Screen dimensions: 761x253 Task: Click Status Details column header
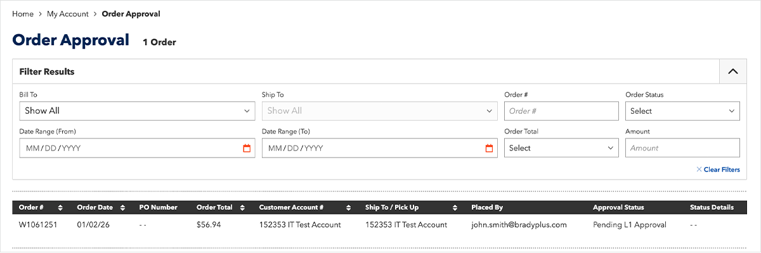tap(712, 207)
